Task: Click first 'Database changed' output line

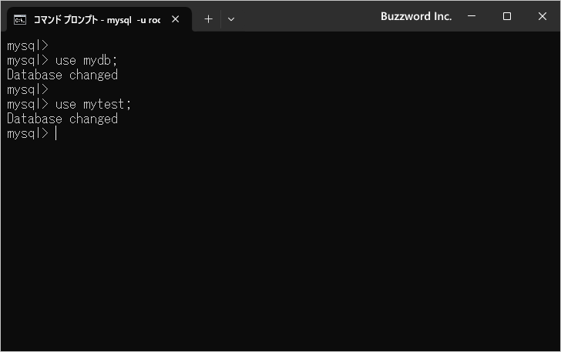Action: (x=62, y=75)
